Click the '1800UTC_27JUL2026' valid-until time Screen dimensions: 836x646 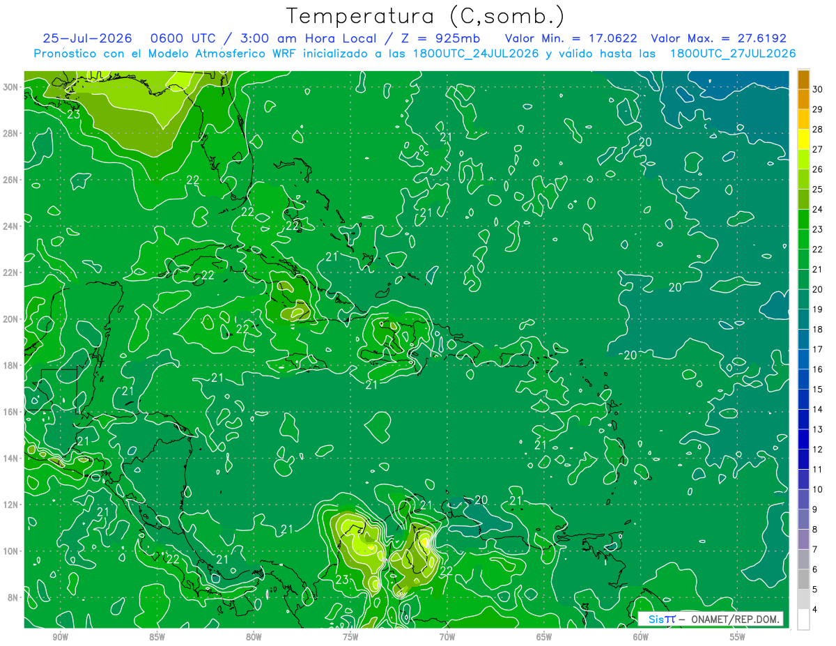733,54
